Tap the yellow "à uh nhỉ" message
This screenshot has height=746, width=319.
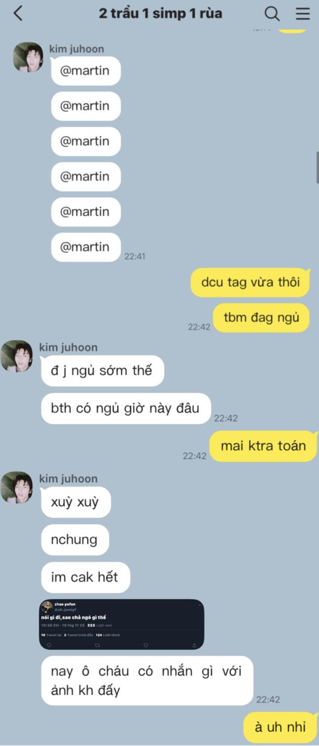(281, 728)
